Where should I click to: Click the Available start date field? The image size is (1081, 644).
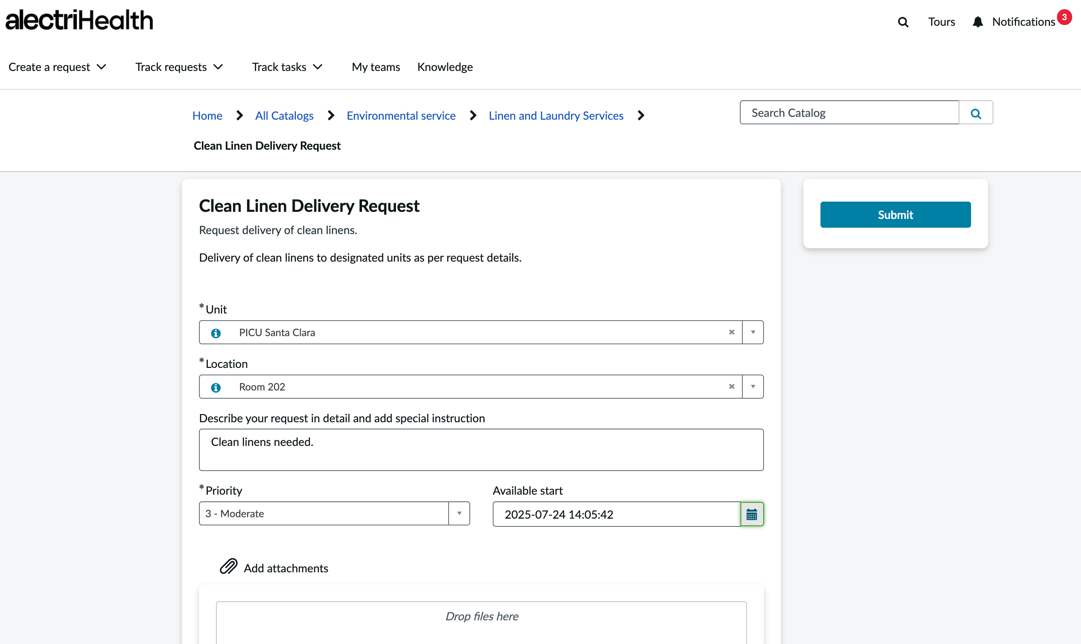(x=617, y=514)
